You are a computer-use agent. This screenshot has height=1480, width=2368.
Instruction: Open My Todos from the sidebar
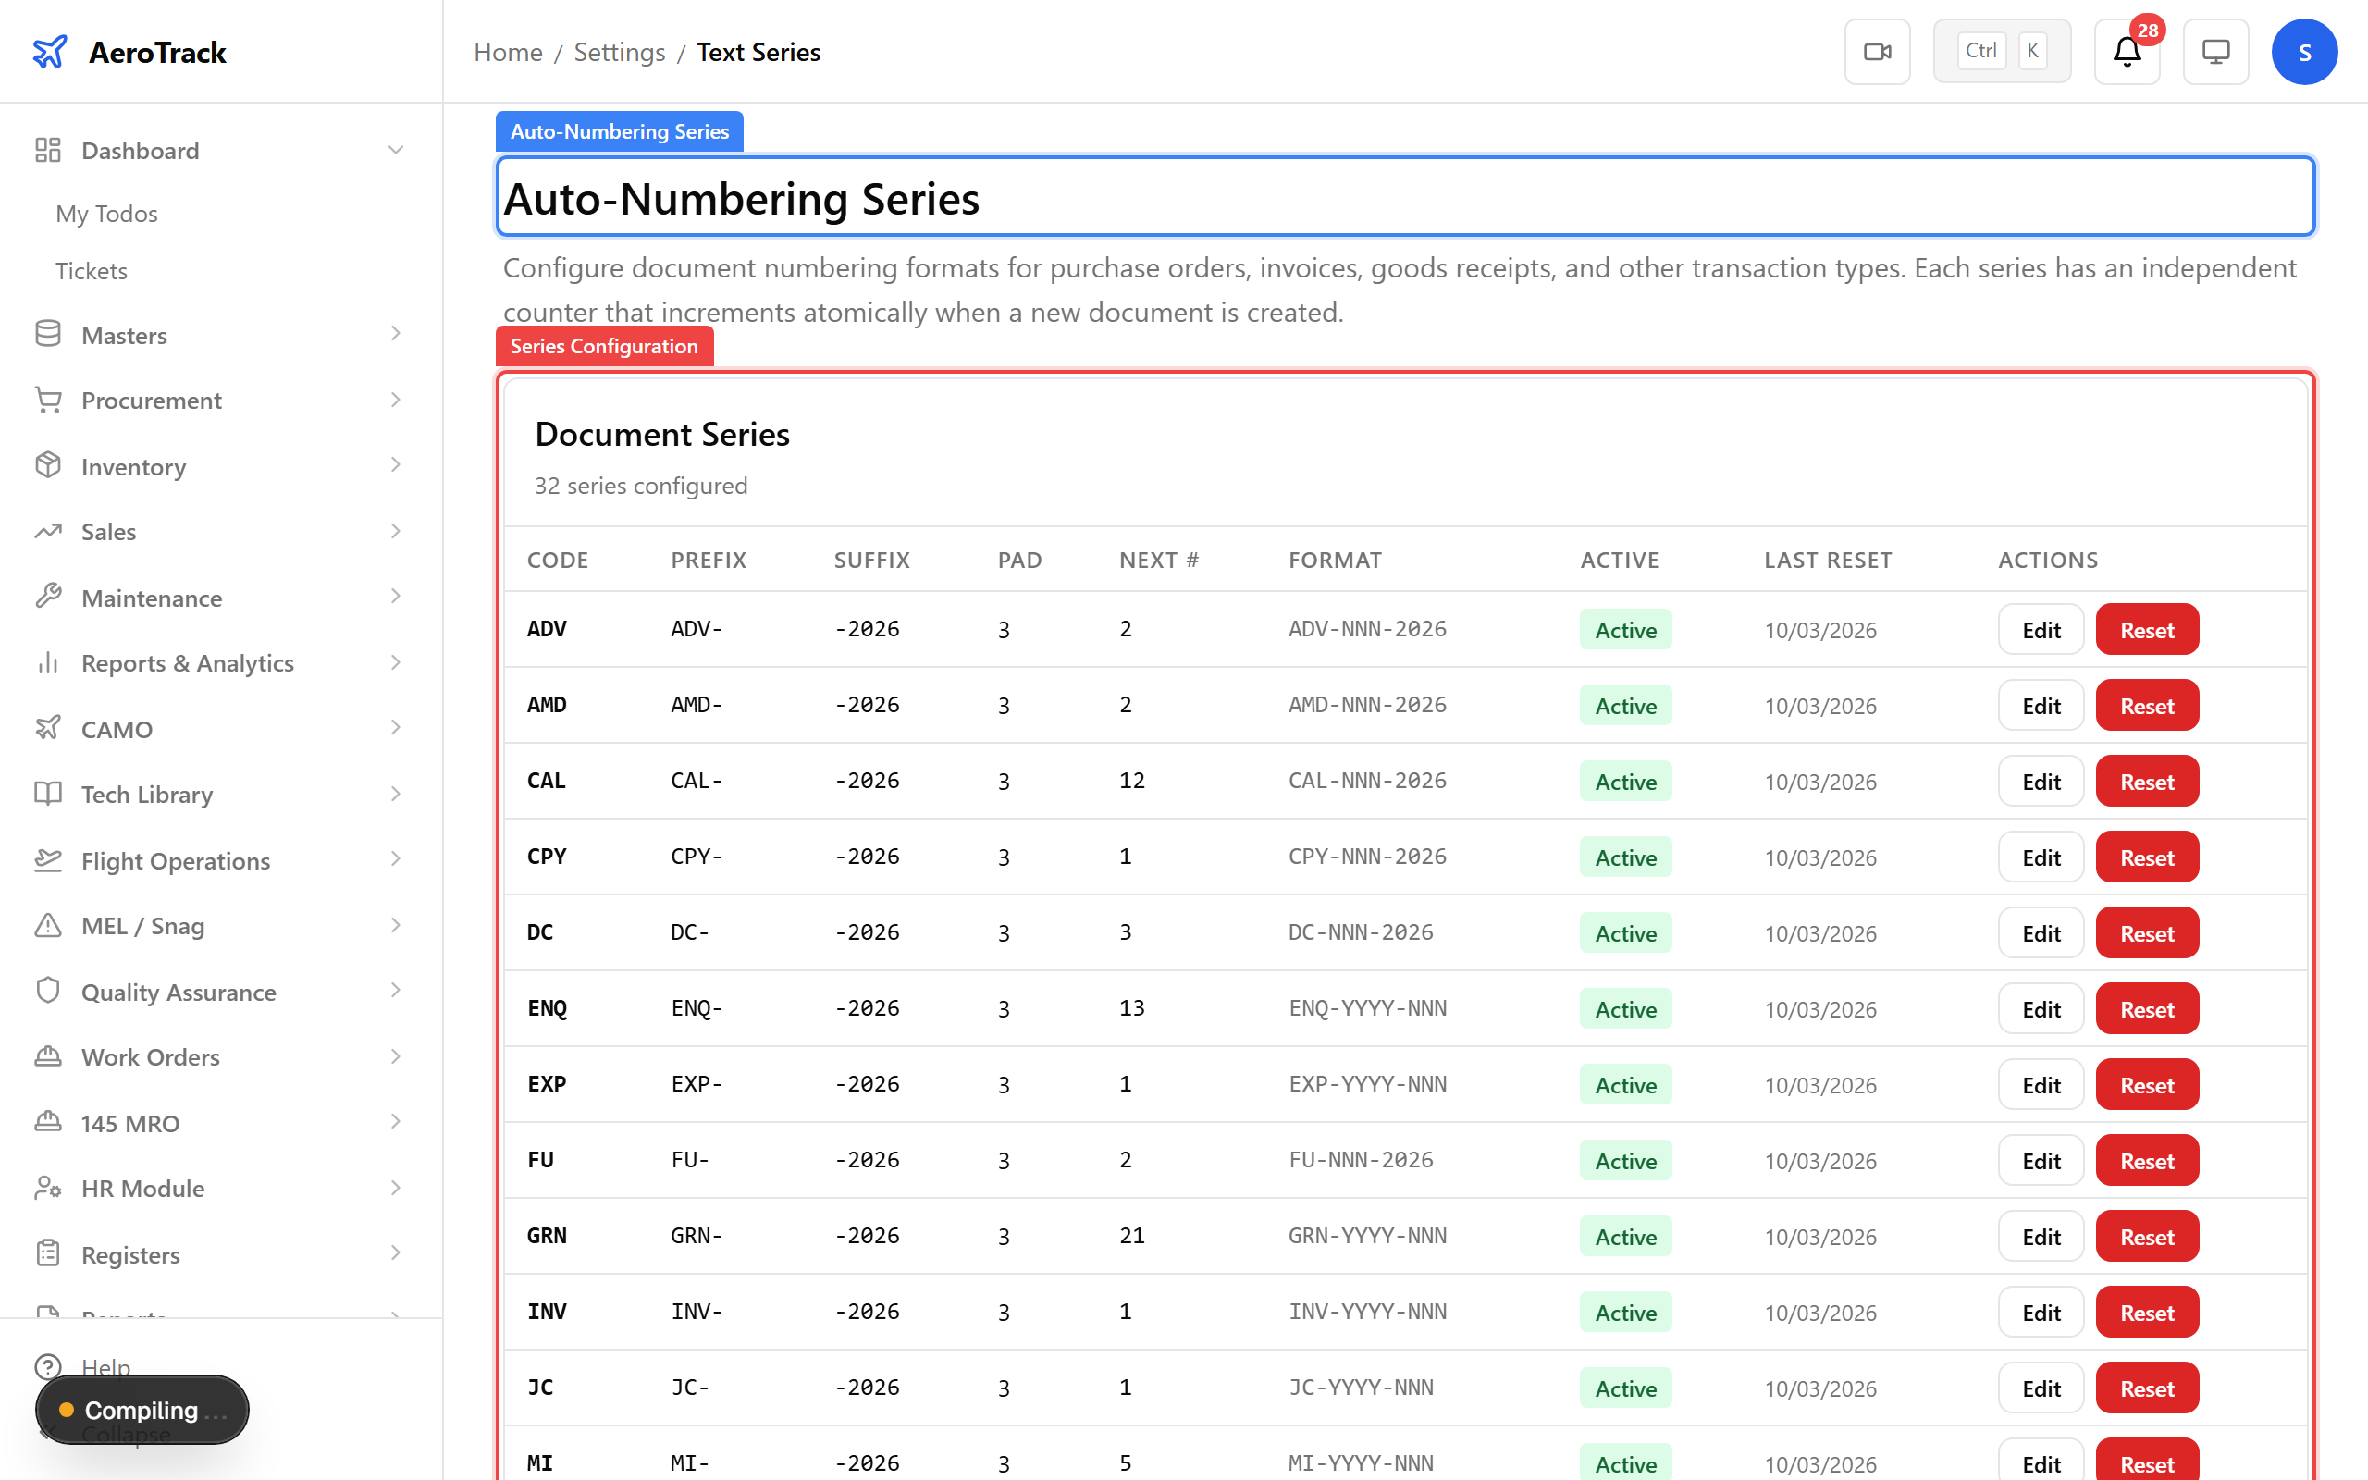pyautogui.click(x=106, y=214)
